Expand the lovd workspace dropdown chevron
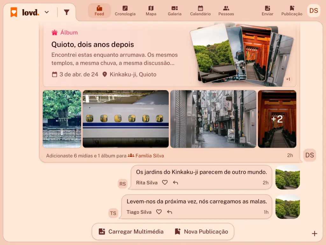The height and width of the screenshot is (245, 326). 47,12
